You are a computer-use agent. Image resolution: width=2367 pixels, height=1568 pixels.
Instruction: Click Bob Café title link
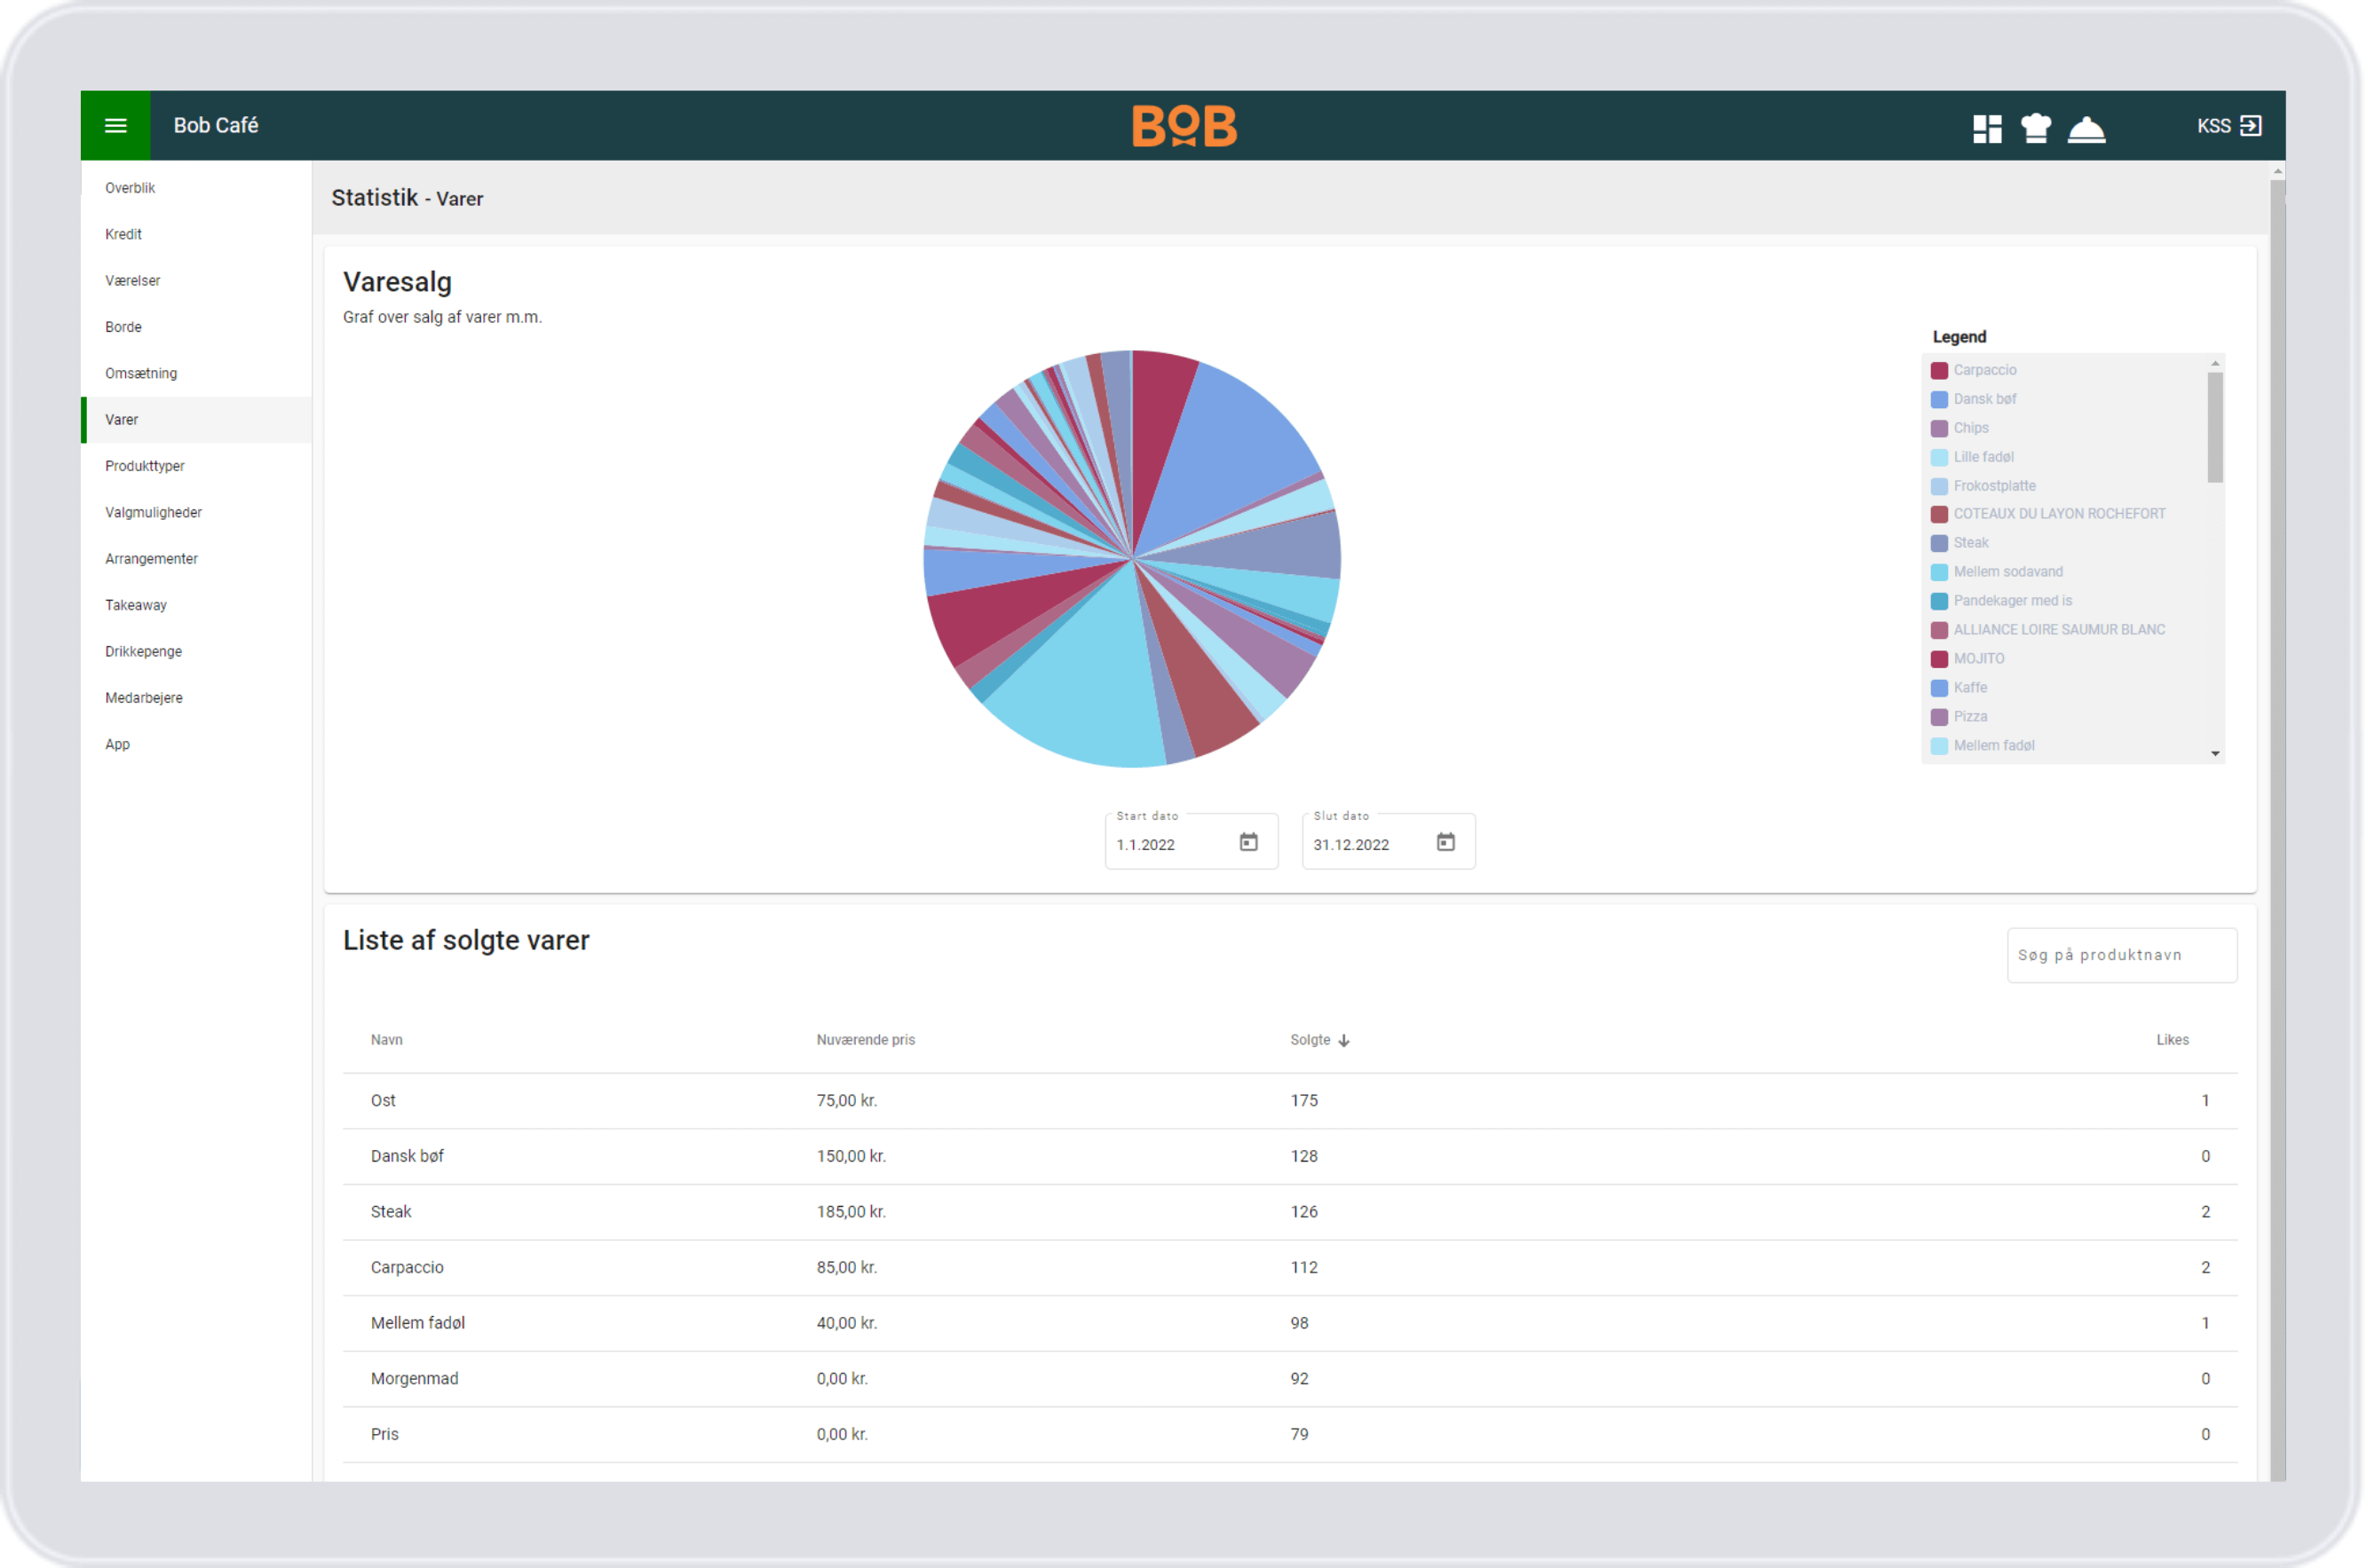point(216,126)
